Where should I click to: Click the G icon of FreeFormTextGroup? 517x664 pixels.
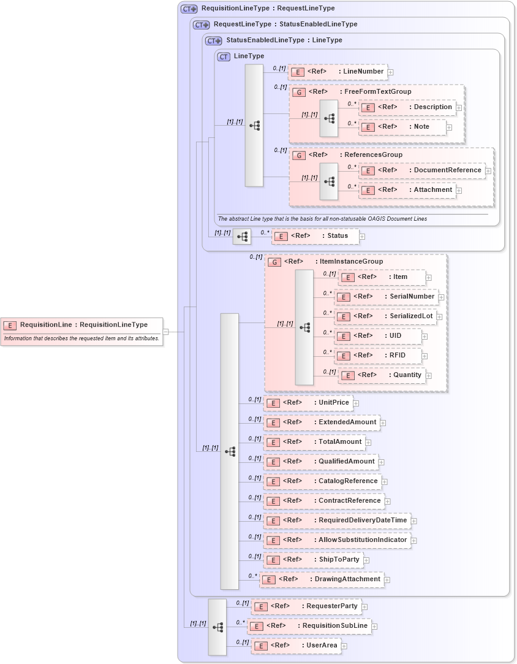pyautogui.click(x=299, y=91)
